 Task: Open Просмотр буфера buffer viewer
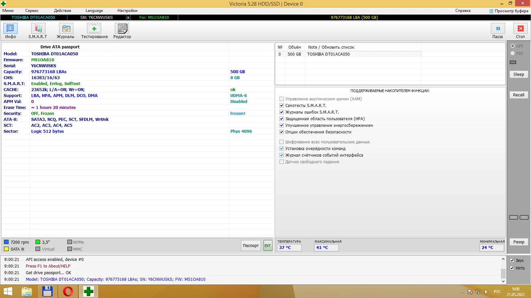coord(508,11)
